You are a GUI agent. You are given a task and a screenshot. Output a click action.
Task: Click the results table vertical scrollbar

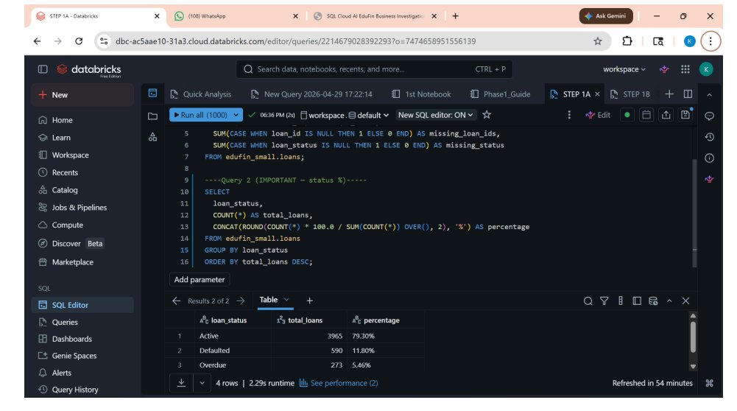(693, 337)
